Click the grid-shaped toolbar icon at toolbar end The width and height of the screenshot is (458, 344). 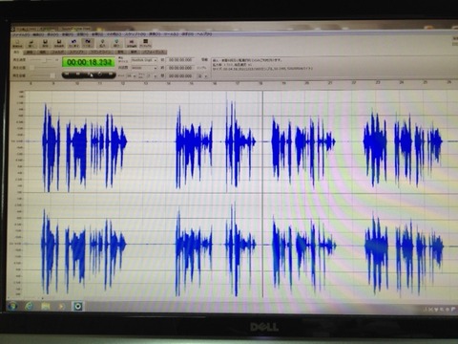pos(145,43)
